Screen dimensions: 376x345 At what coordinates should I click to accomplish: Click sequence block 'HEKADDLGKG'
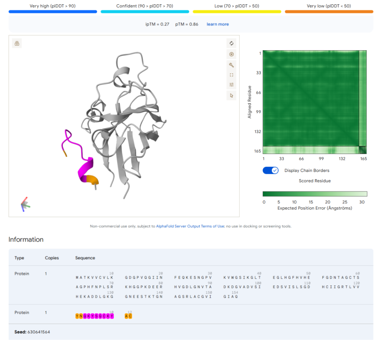(x=95, y=297)
